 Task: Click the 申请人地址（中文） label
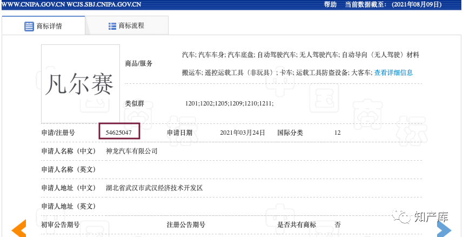[x=69, y=188]
